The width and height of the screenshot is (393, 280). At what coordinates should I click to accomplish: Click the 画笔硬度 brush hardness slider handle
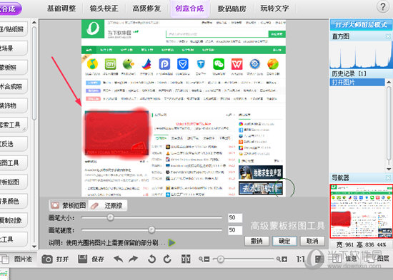151,229
